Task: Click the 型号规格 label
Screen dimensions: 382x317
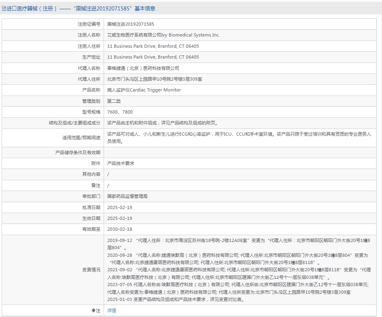Action: click(91, 112)
